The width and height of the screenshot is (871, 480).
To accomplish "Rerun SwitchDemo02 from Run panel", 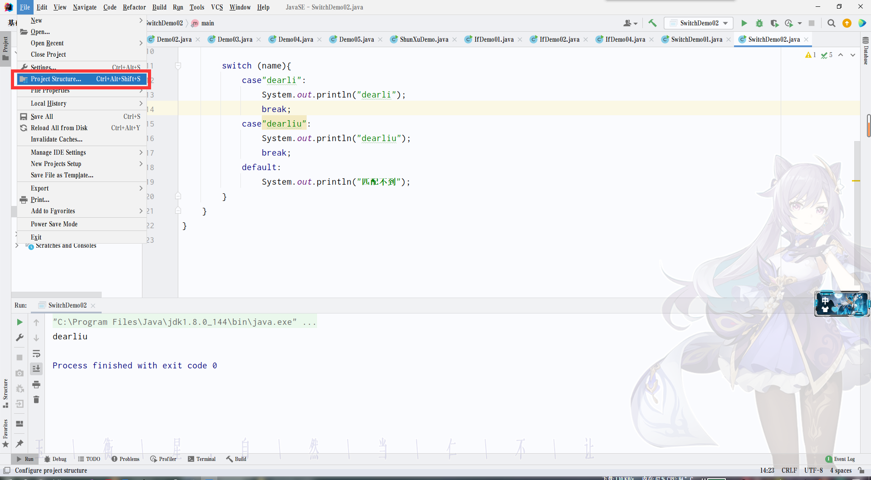I will (20, 322).
